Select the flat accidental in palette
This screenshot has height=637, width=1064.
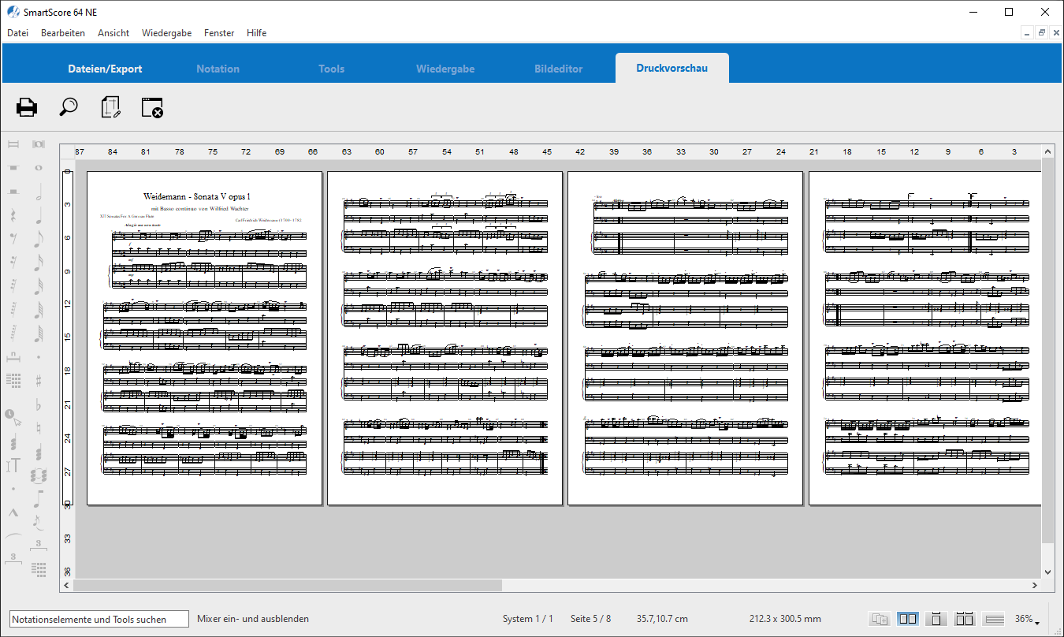point(38,404)
